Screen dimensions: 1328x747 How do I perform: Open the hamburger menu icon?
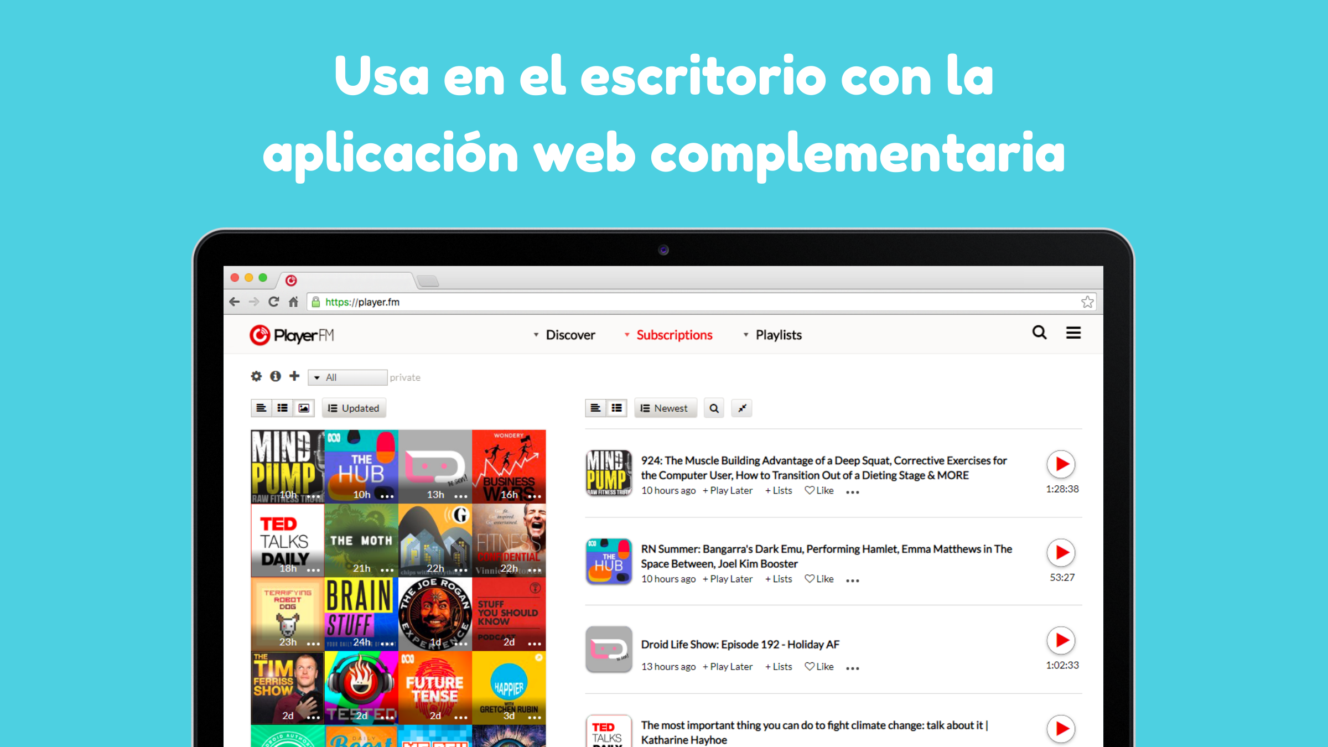[1073, 333]
